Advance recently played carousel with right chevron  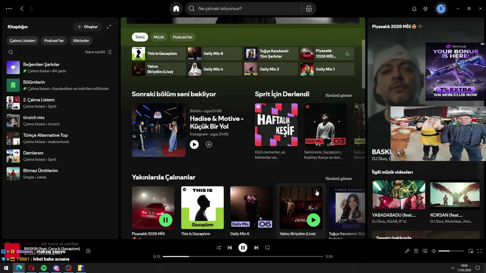357,214
